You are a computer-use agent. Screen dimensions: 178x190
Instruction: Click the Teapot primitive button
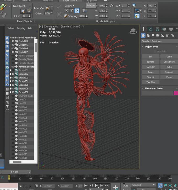(x=150, y=77)
